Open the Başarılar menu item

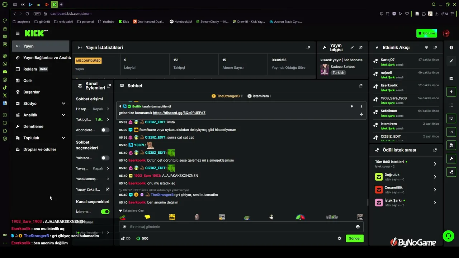[41, 92]
